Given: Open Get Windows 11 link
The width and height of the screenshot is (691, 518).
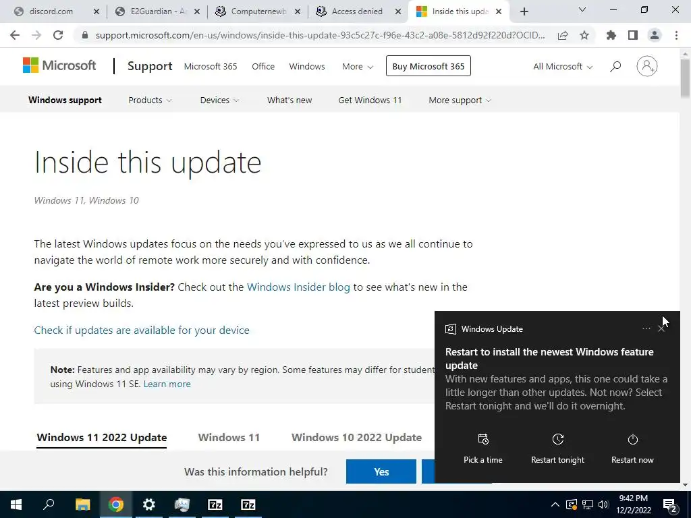Looking at the screenshot, I should (x=370, y=100).
